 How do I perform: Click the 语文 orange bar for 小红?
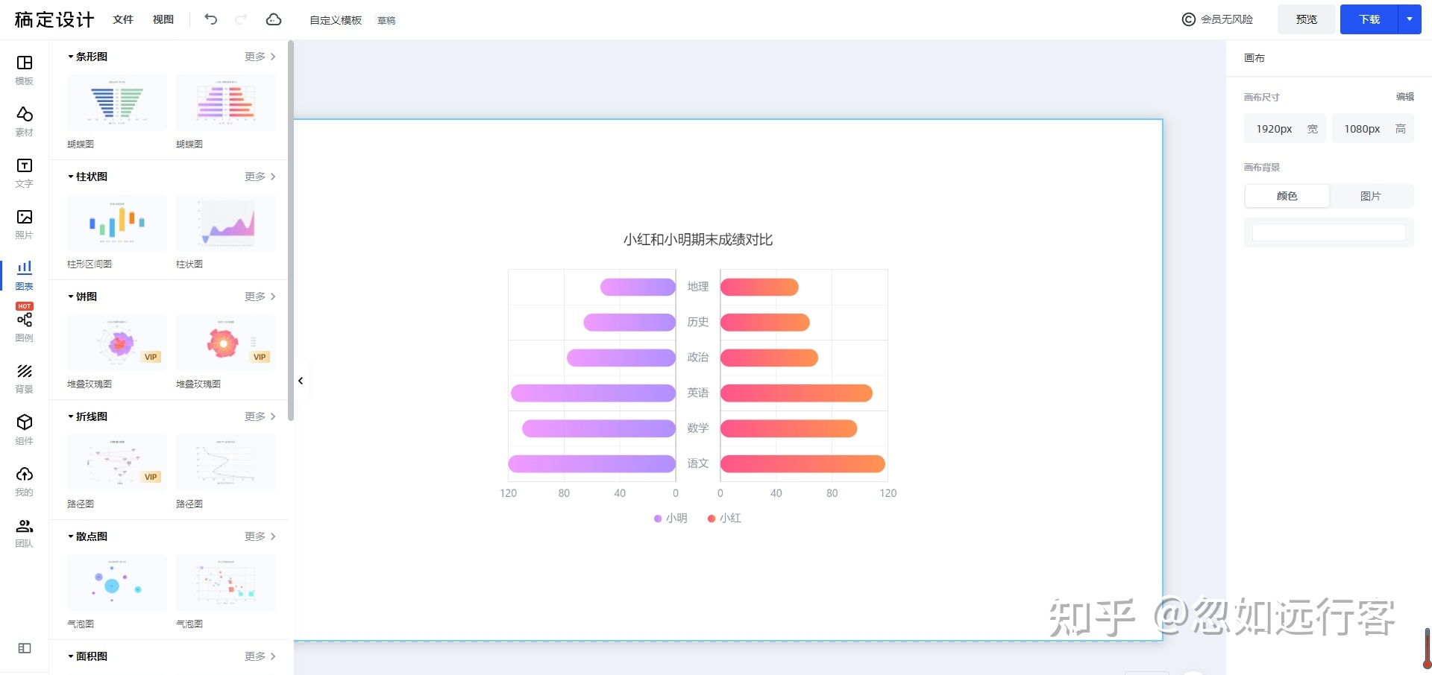click(803, 463)
